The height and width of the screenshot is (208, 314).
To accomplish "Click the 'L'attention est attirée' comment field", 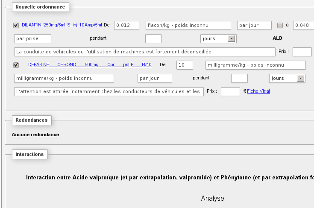I will [109, 91].
